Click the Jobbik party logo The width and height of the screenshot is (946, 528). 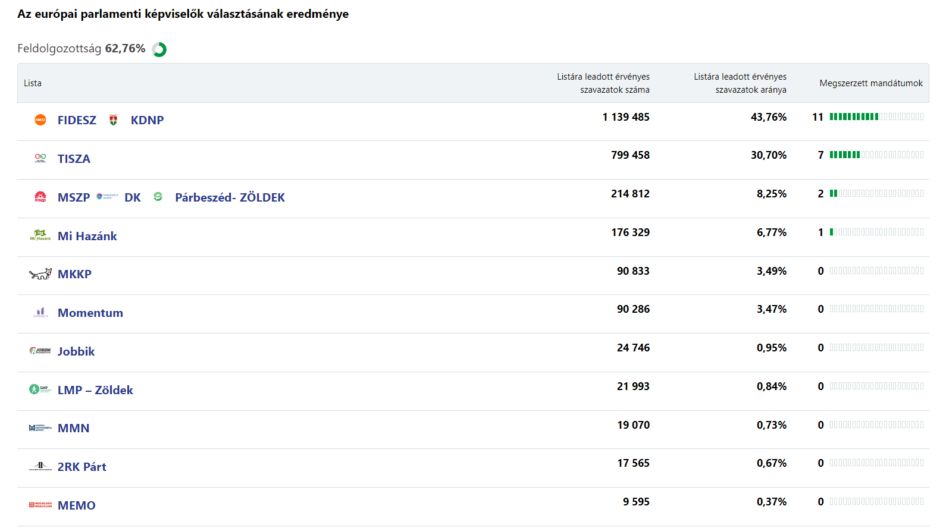40,351
